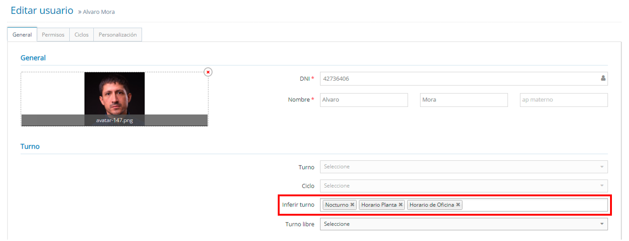This screenshot has width=629, height=241.
Task: Click the Alvaro Mora breadcrumb text
Action: click(x=98, y=12)
